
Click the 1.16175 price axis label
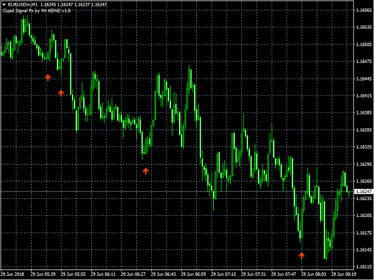[x=363, y=233]
